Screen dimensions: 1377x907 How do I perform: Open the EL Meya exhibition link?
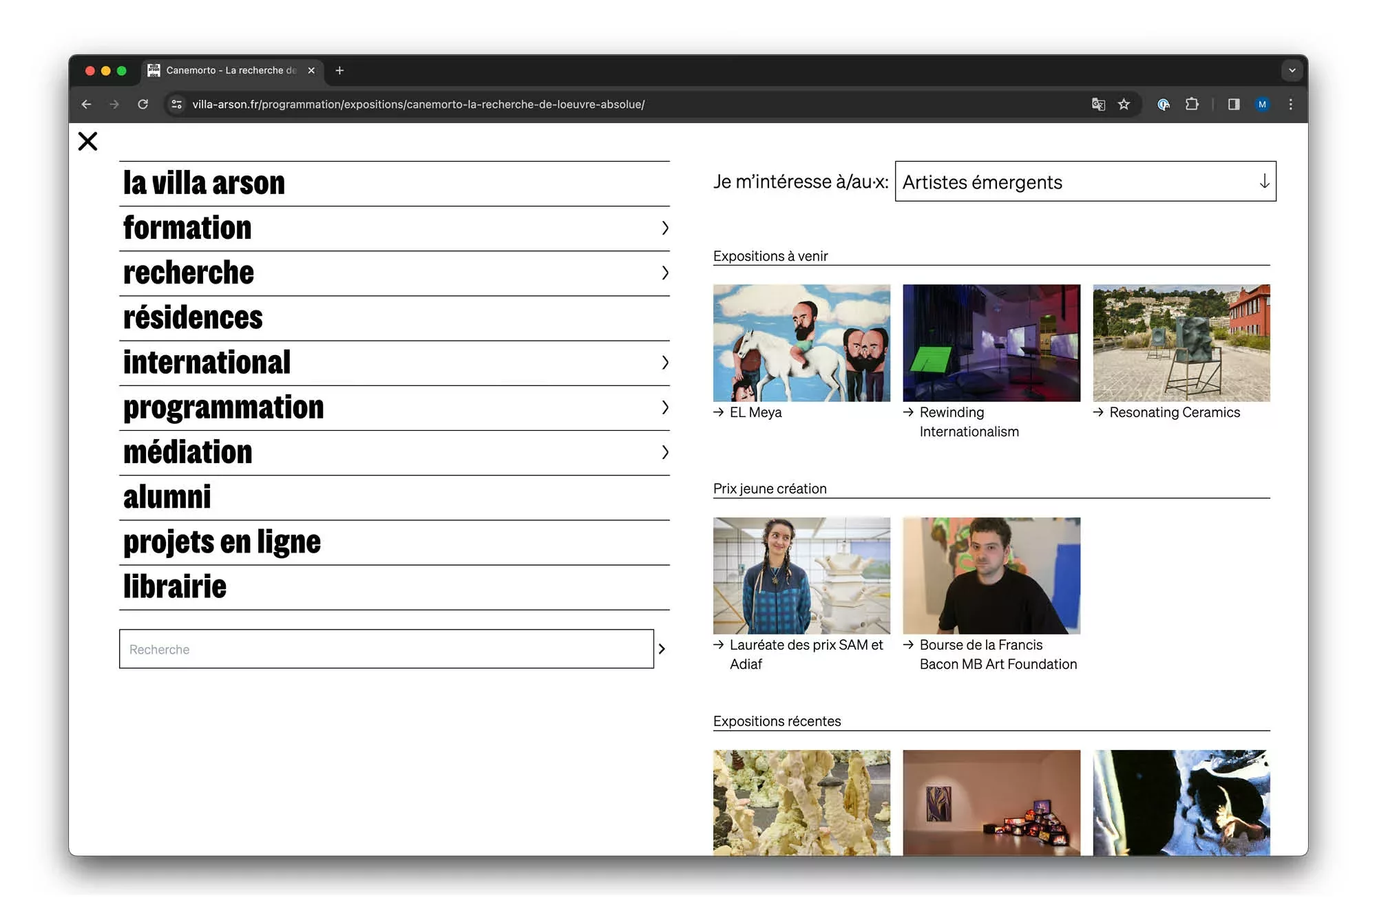coord(755,412)
